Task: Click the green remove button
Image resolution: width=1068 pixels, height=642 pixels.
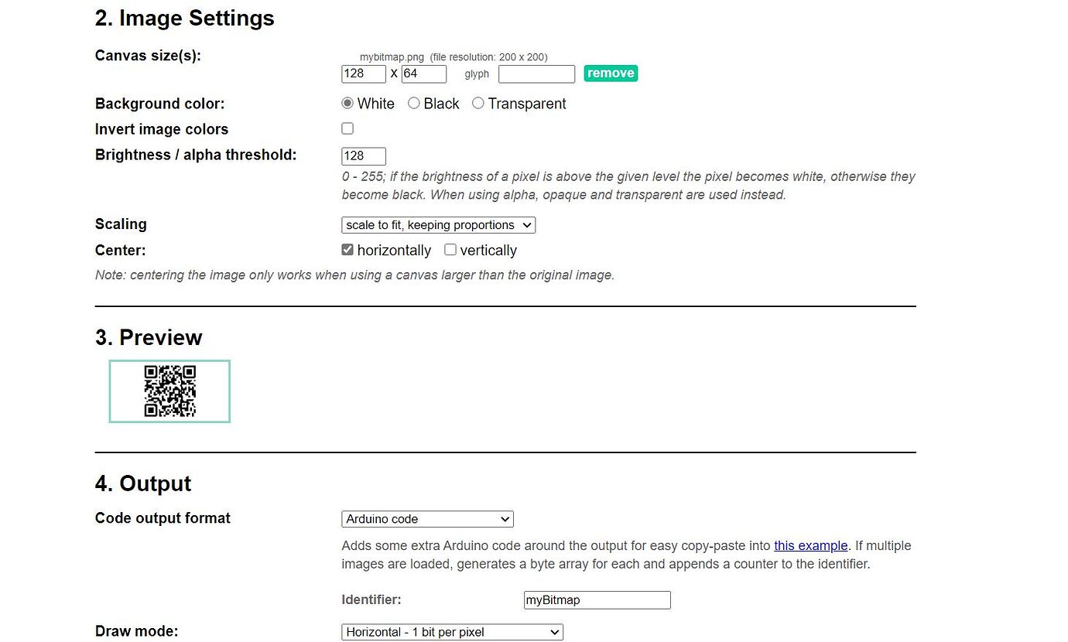Action: pyautogui.click(x=611, y=73)
